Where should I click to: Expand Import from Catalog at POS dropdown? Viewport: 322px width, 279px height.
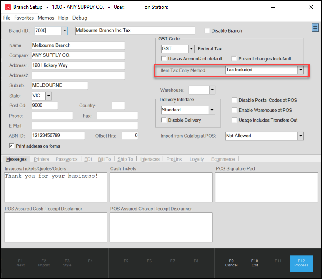point(300,136)
